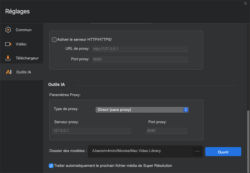
Task: Click the Dossier des modèles path field
Action: pyautogui.click(x=140, y=151)
